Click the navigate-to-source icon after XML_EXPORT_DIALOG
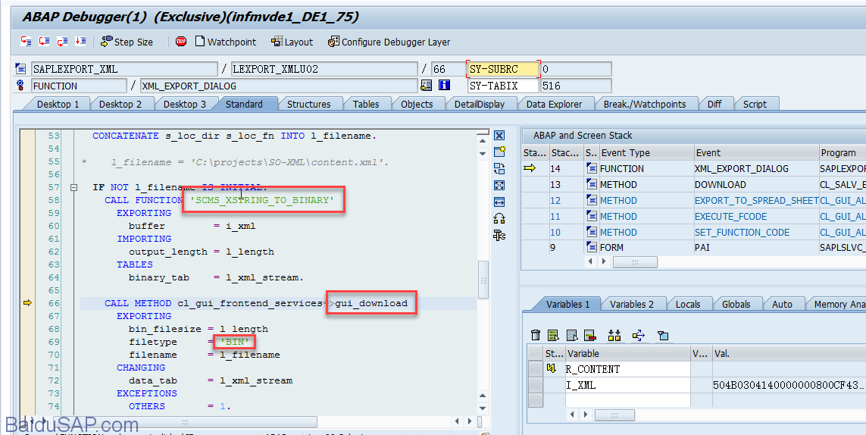 point(426,85)
